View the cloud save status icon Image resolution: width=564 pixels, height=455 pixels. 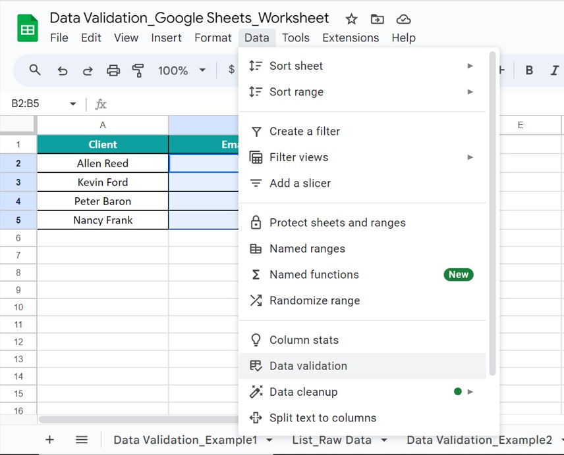pos(403,19)
